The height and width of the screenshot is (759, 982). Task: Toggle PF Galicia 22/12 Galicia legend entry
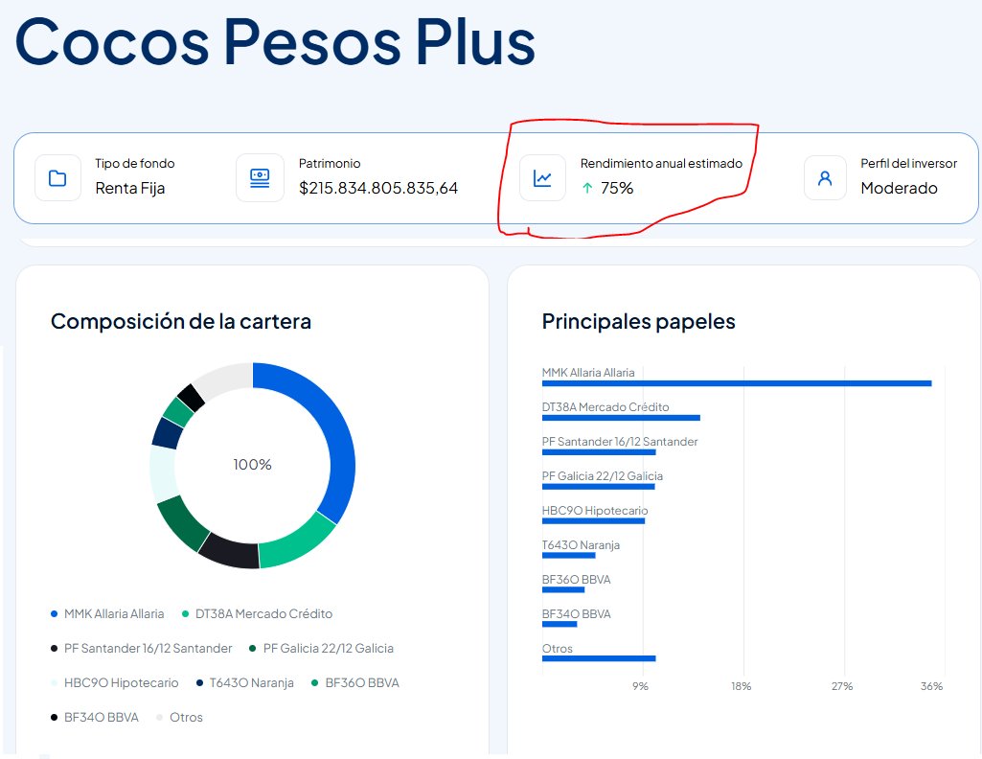[321, 648]
